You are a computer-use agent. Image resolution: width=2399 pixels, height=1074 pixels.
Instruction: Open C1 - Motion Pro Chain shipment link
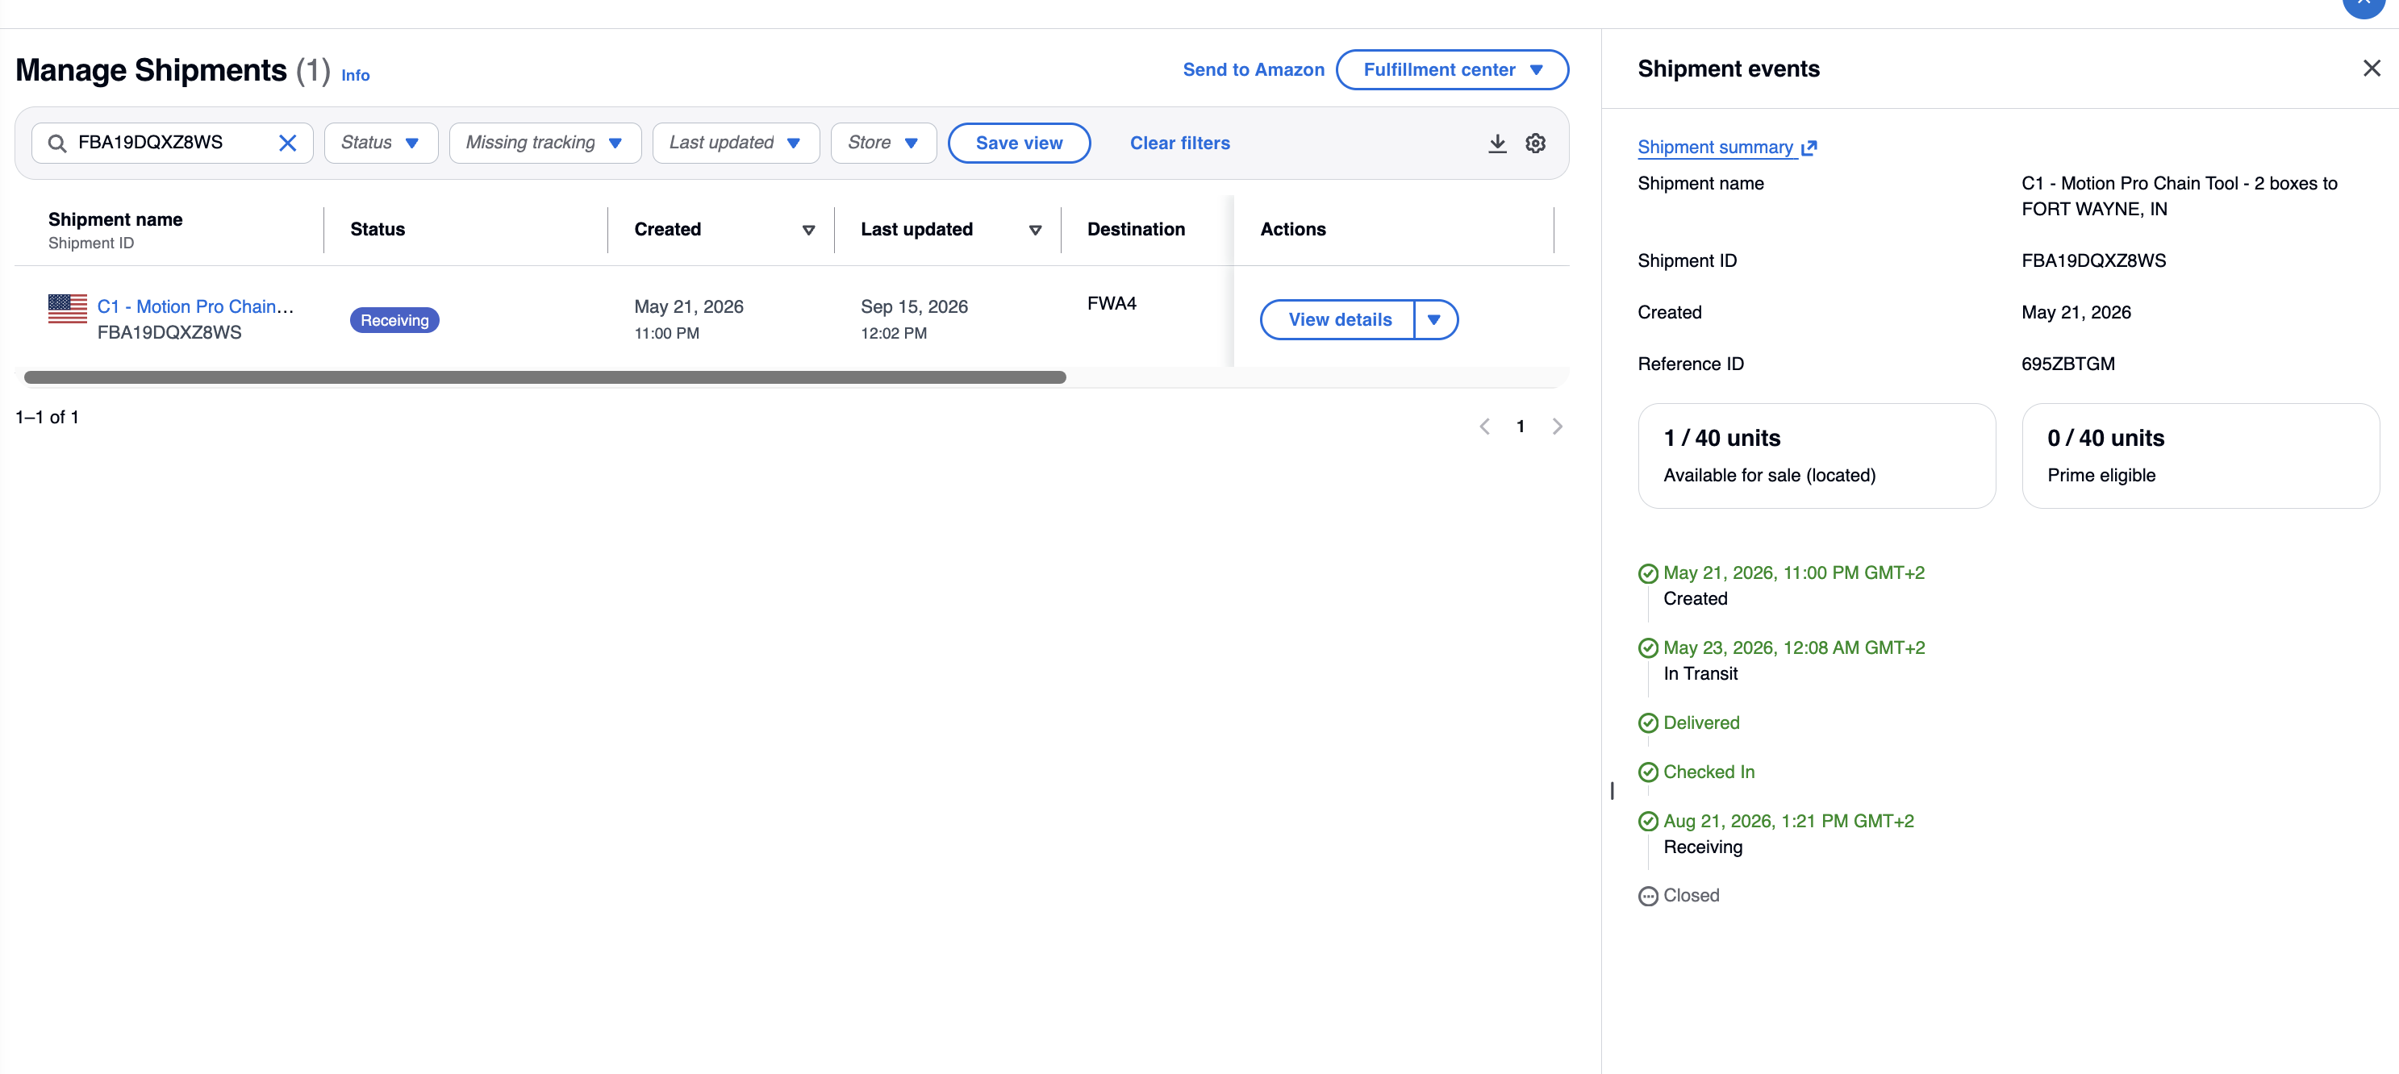pos(195,307)
